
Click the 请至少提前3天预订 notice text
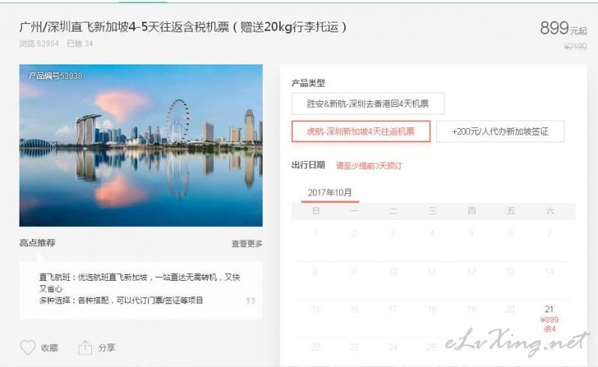369,166
